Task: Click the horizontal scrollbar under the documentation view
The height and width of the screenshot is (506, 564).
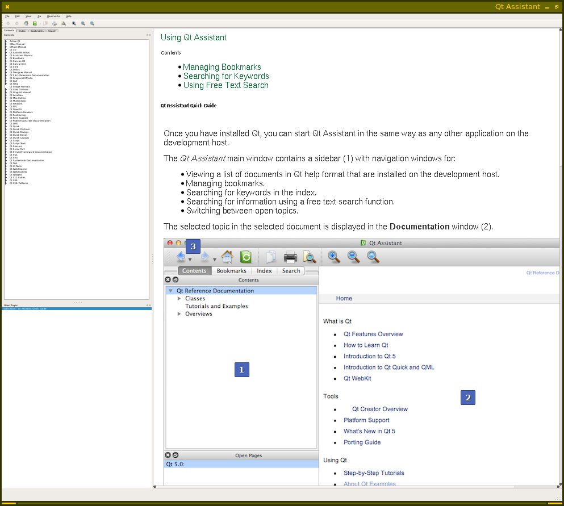Action: click(357, 487)
